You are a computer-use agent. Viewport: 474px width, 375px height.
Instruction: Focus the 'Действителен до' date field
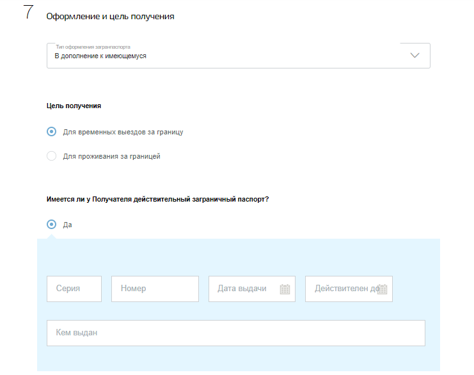(349, 289)
